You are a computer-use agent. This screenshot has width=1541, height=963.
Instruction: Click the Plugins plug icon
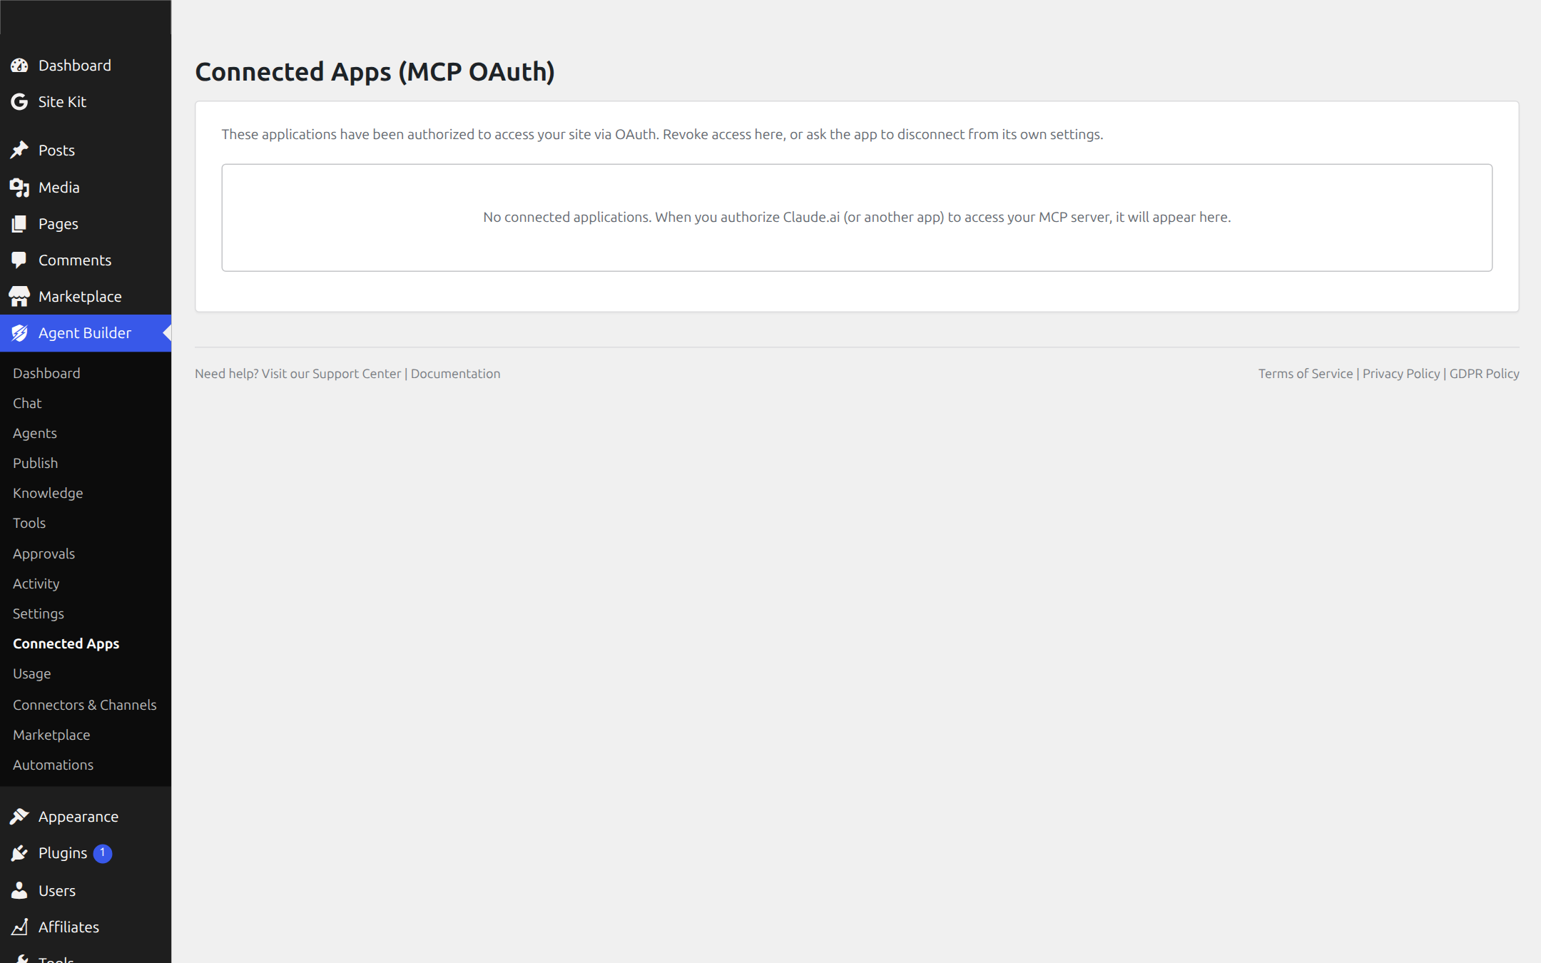(19, 853)
